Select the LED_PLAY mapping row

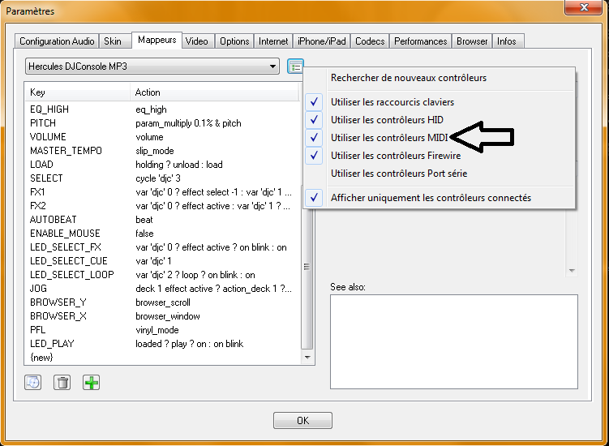click(x=163, y=344)
